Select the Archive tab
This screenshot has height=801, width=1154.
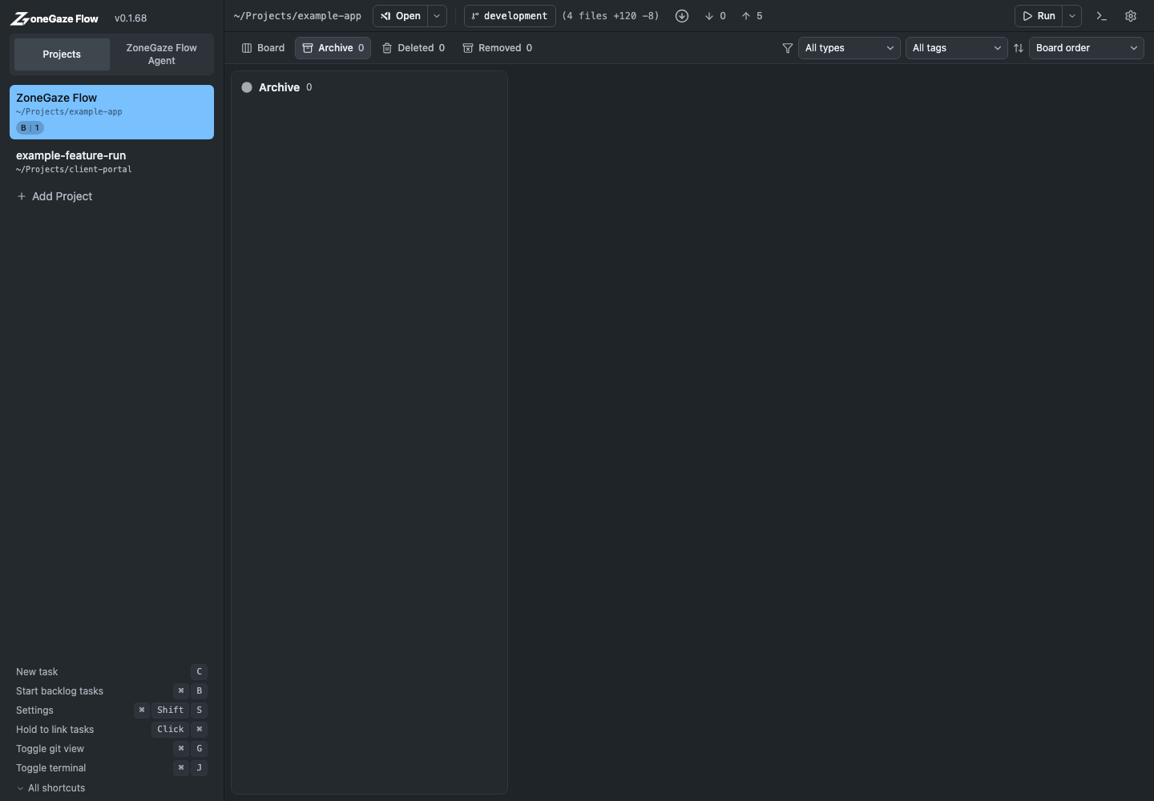[x=333, y=48]
